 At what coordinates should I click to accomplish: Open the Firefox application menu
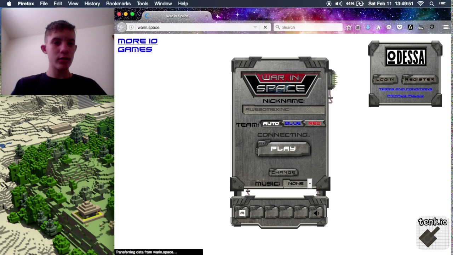[x=26, y=4]
